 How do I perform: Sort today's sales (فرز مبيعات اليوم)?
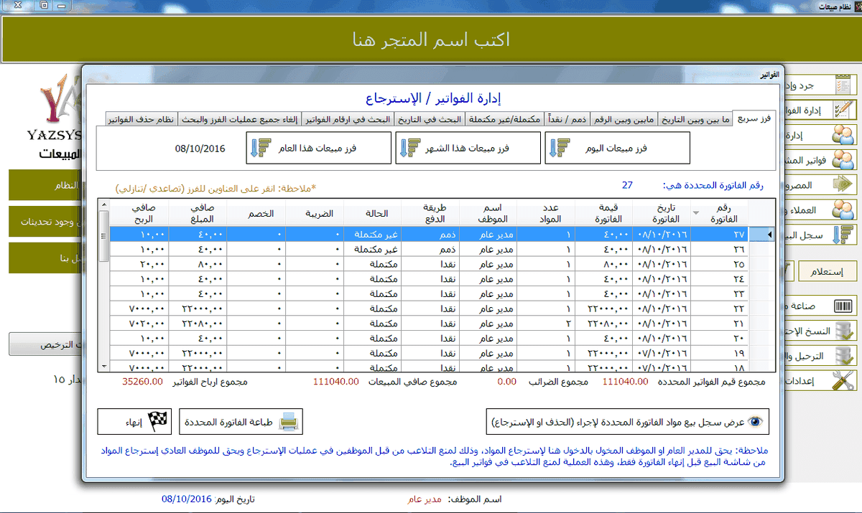[x=617, y=148]
